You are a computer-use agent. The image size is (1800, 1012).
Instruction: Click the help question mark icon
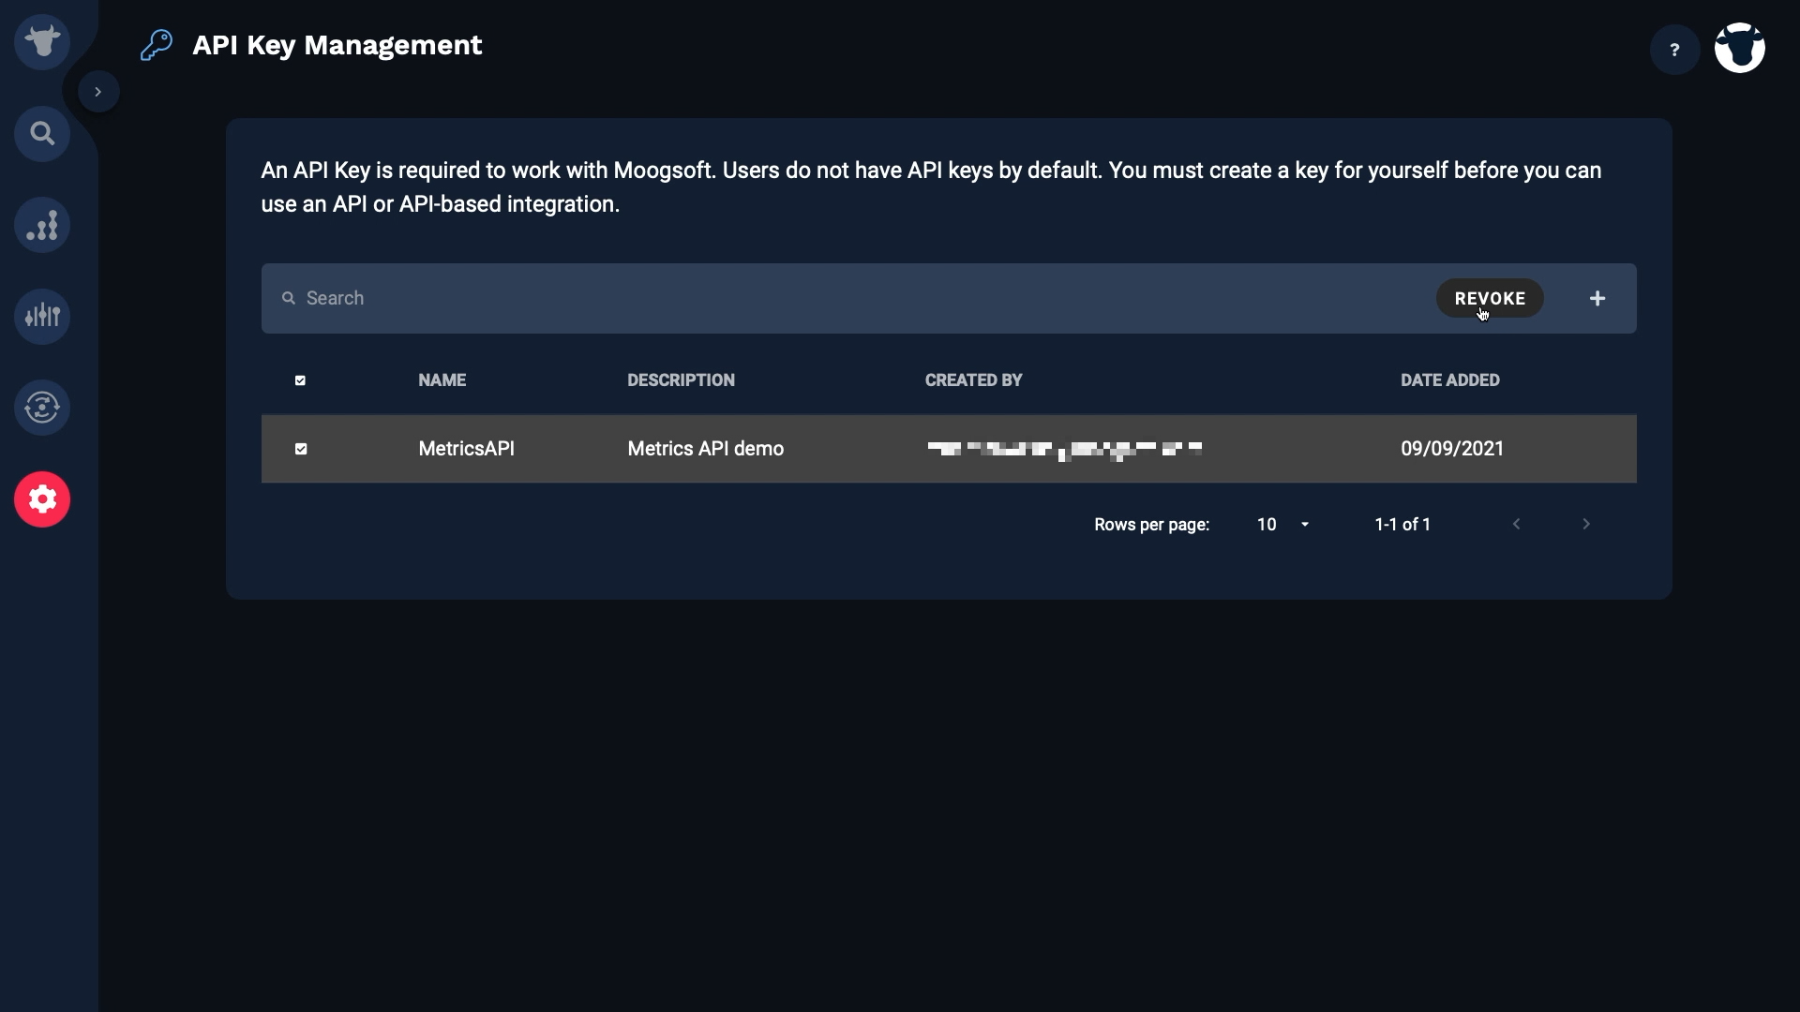pos(1674,50)
